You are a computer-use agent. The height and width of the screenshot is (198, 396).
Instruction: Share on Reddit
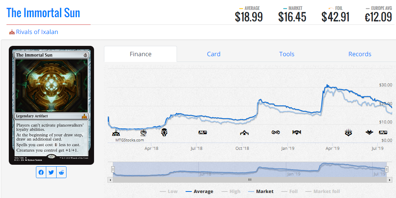(x=62, y=172)
